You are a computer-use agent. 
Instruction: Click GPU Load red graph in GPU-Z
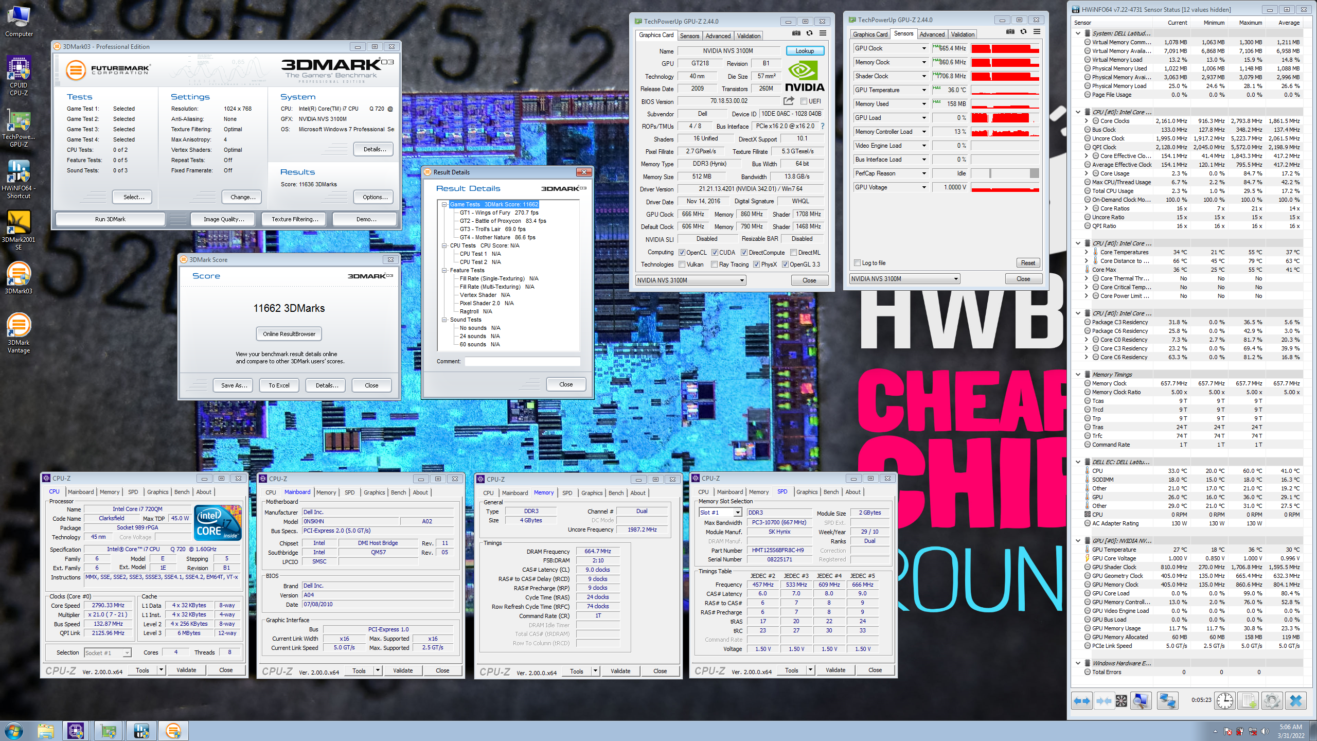click(1005, 118)
